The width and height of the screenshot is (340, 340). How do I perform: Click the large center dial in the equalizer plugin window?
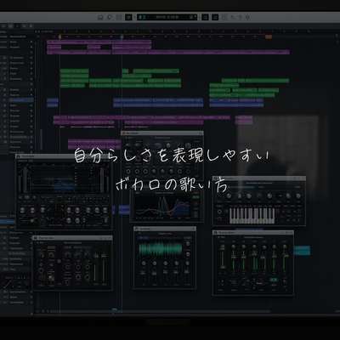(x=55, y=213)
